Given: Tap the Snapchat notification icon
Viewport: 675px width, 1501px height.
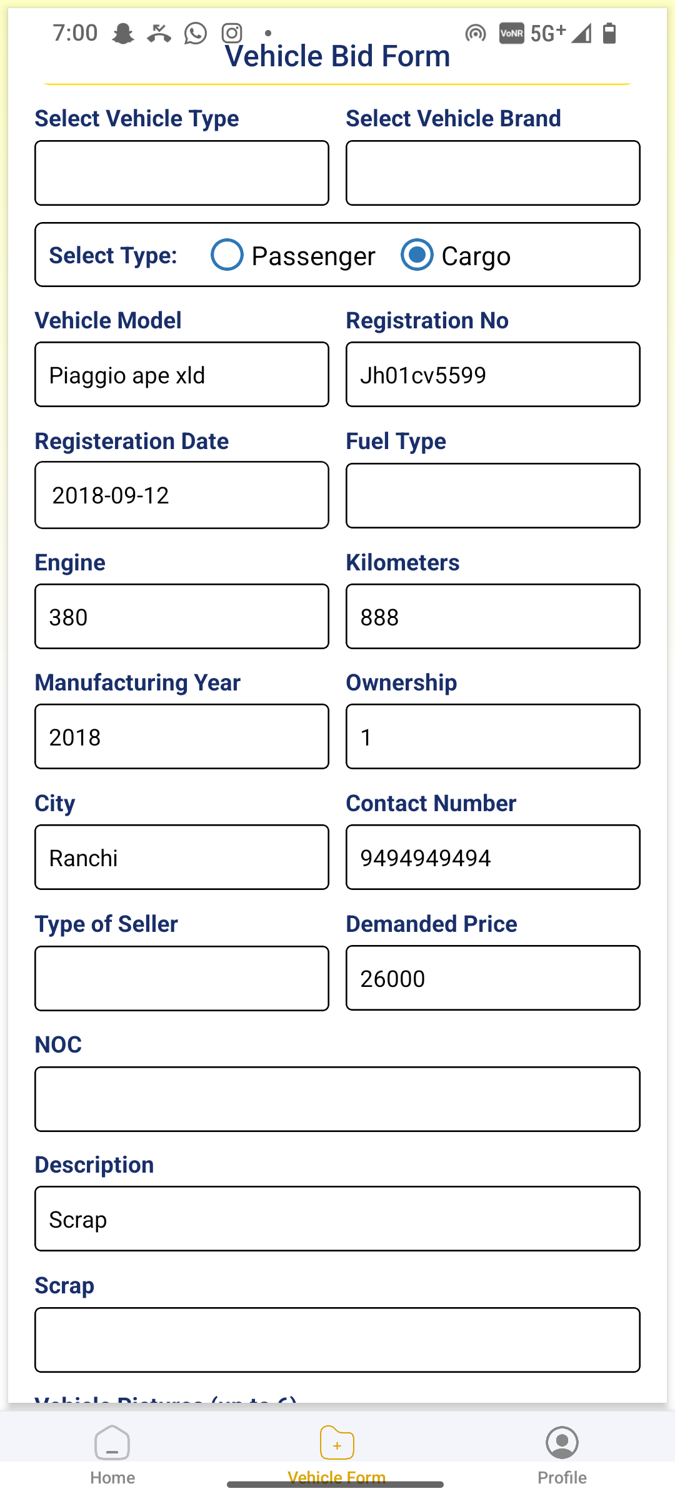Looking at the screenshot, I should tap(123, 33).
